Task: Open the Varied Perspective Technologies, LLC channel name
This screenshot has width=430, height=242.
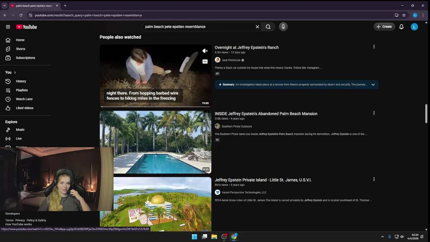Action: point(244,193)
